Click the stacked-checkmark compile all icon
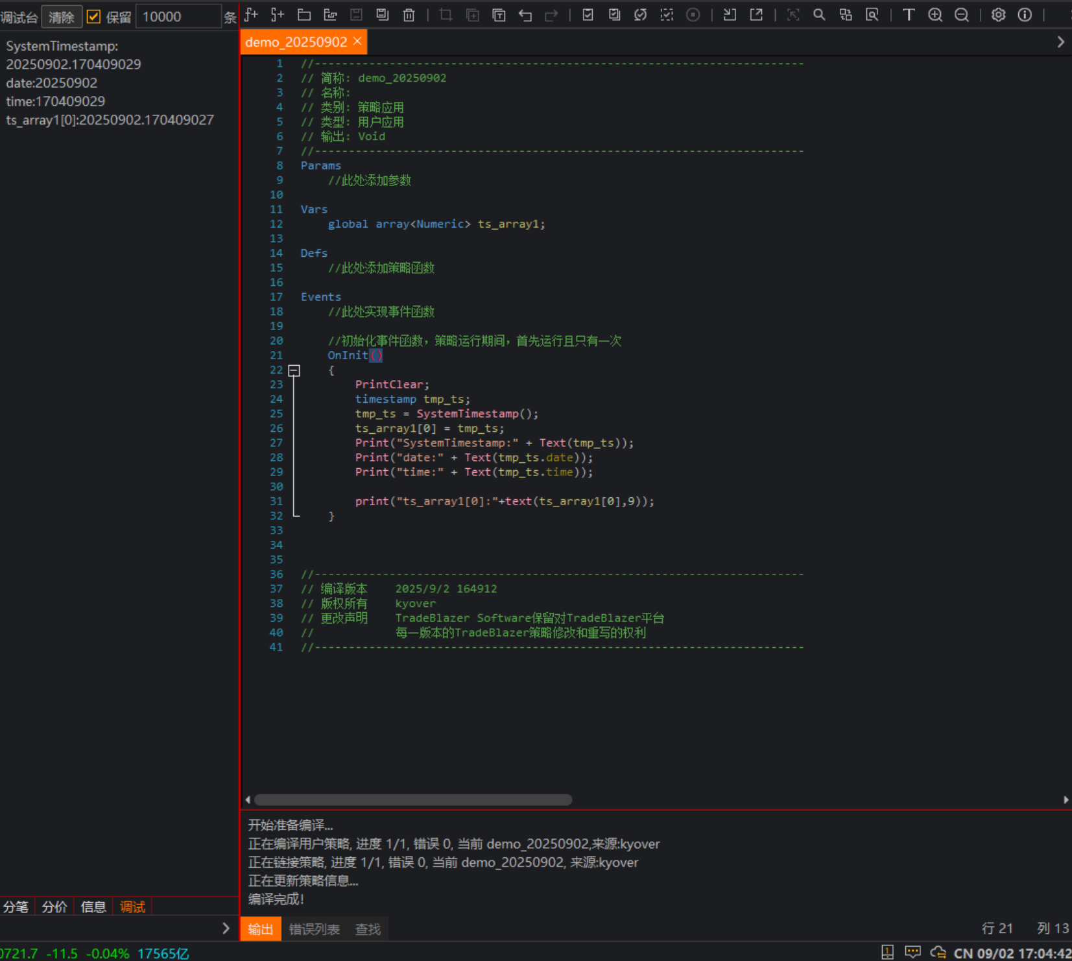The image size is (1072, 961). pos(614,15)
